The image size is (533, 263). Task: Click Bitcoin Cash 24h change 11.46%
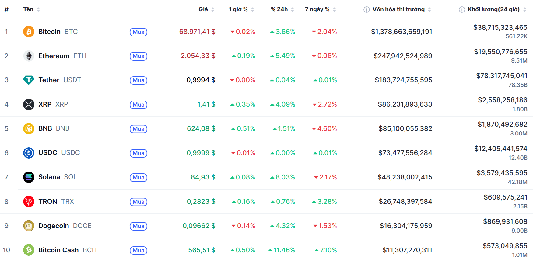pyautogui.click(x=282, y=250)
